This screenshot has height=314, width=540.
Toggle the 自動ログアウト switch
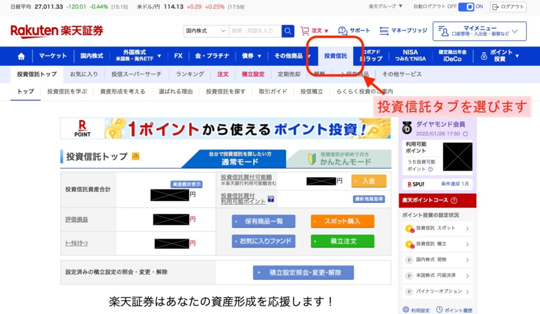(x=466, y=6)
